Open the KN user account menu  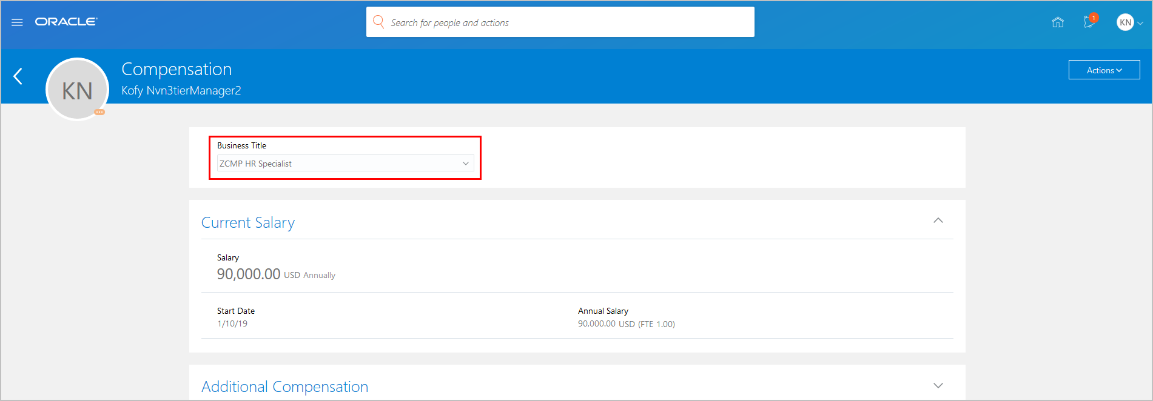point(1129,22)
